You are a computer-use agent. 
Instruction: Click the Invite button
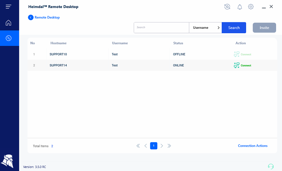[x=264, y=27]
